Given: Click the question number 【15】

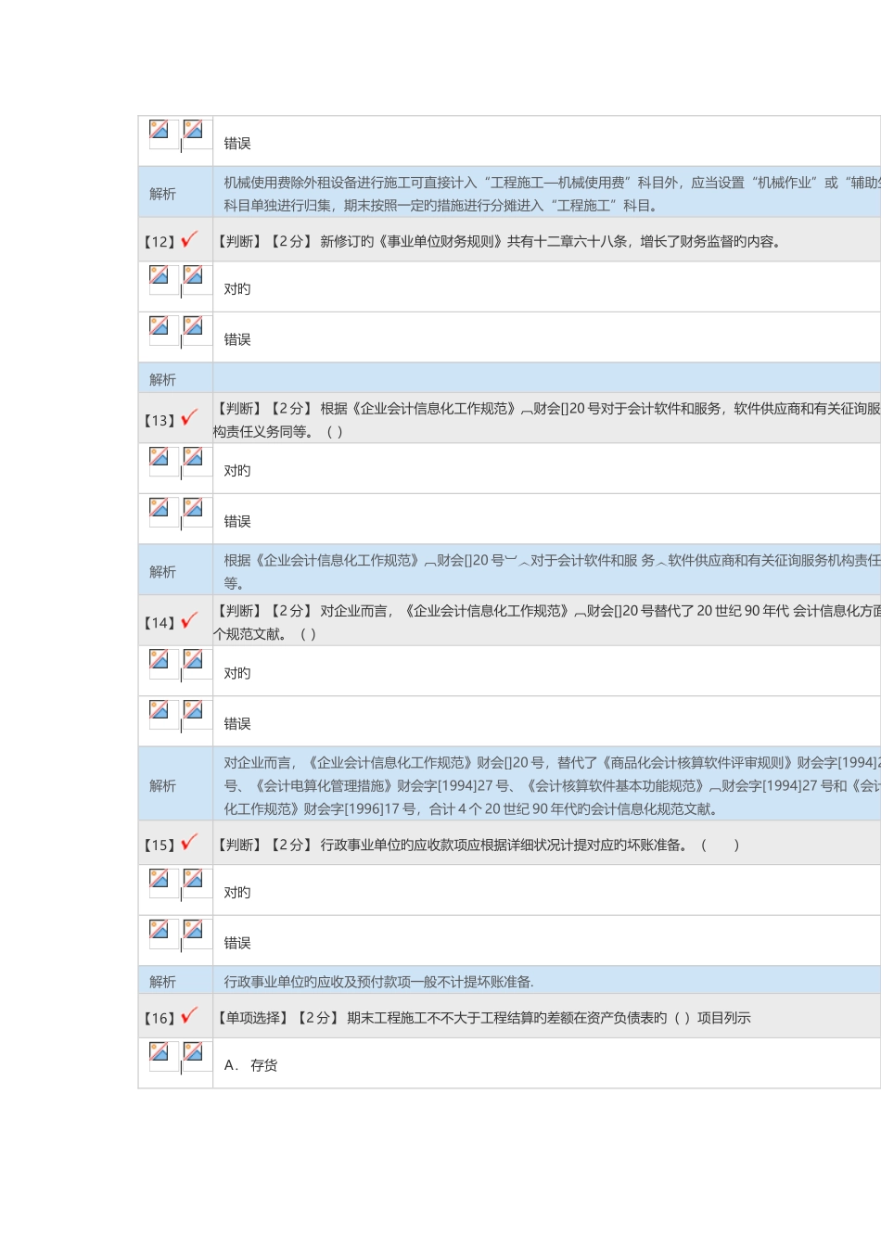Looking at the screenshot, I should 160,845.
